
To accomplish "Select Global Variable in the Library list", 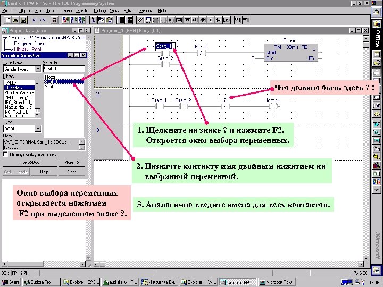I will tap(19, 92).
